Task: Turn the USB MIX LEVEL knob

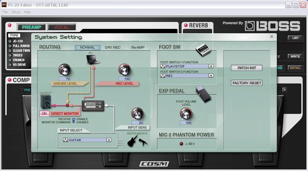Action: pyautogui.click(x=64, y=70)
